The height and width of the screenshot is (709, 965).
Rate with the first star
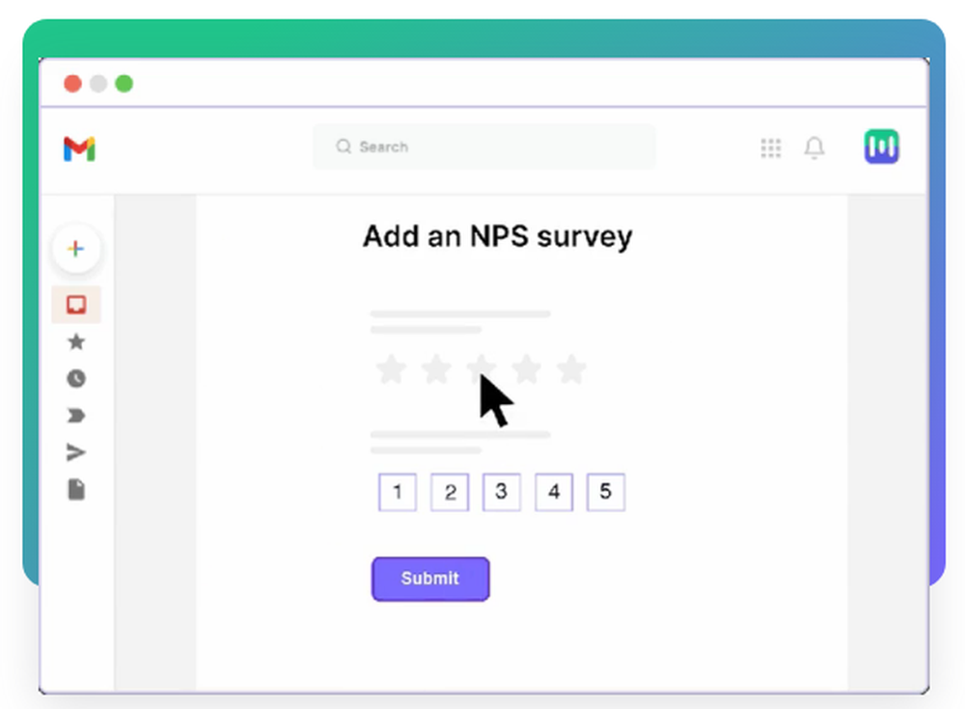(392, 369)
